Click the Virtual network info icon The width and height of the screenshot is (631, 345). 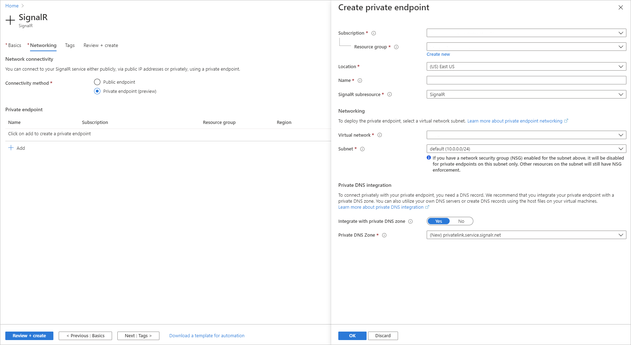380,135
